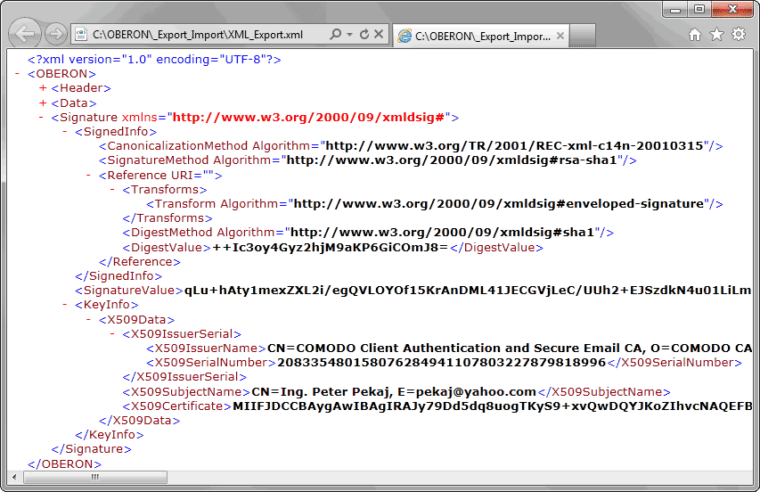The width and height of the screenshot is (760, 492).
Task: Collapse the Signature node
Action: (x=43, y=117)
